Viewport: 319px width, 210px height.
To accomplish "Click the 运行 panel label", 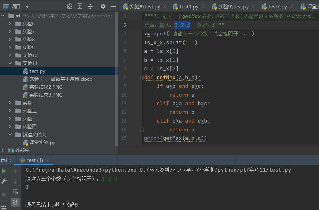I will pyautogui.click(x=6, y=160).
